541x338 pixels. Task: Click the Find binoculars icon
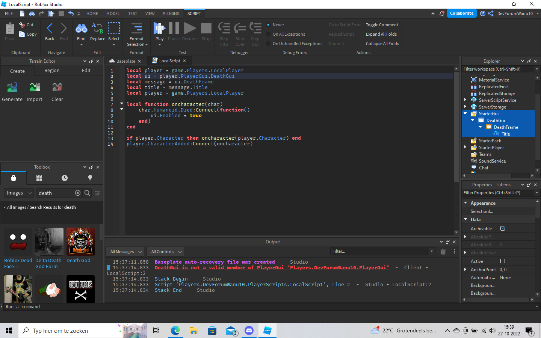81,29
